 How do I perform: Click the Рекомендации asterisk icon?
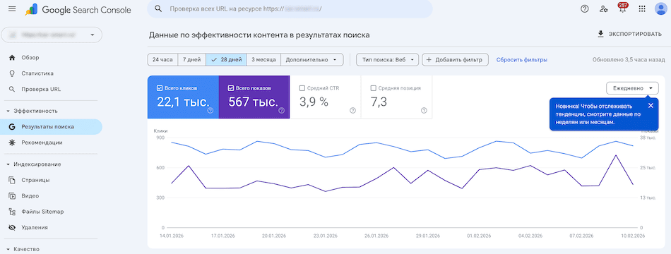12,143
